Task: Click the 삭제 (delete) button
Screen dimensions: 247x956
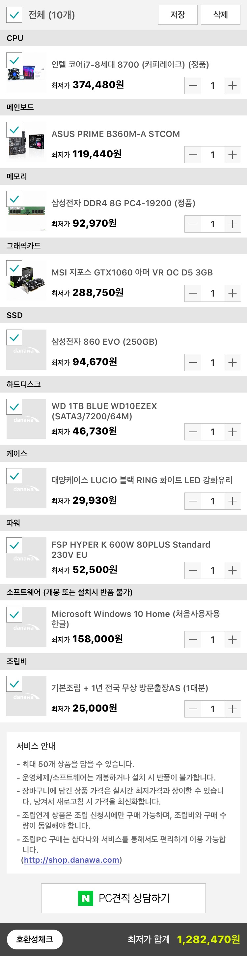Action: click(x=221, y=15)
